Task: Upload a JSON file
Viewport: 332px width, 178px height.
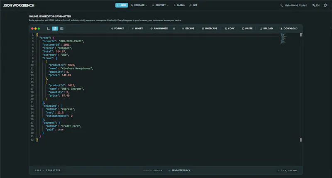Action: [x=266, y=28]
